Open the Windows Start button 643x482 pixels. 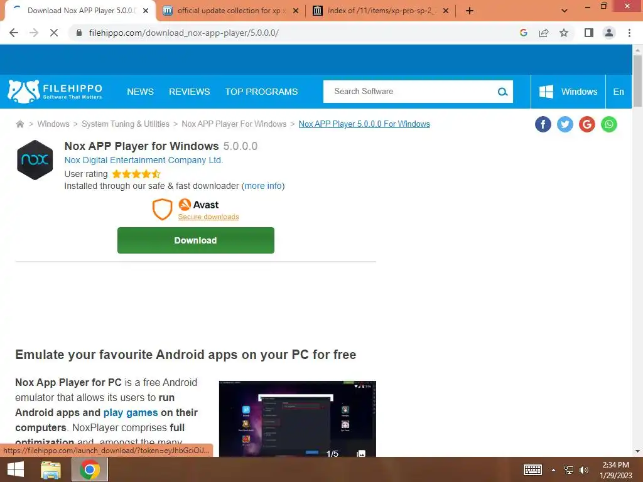[16, 469]
